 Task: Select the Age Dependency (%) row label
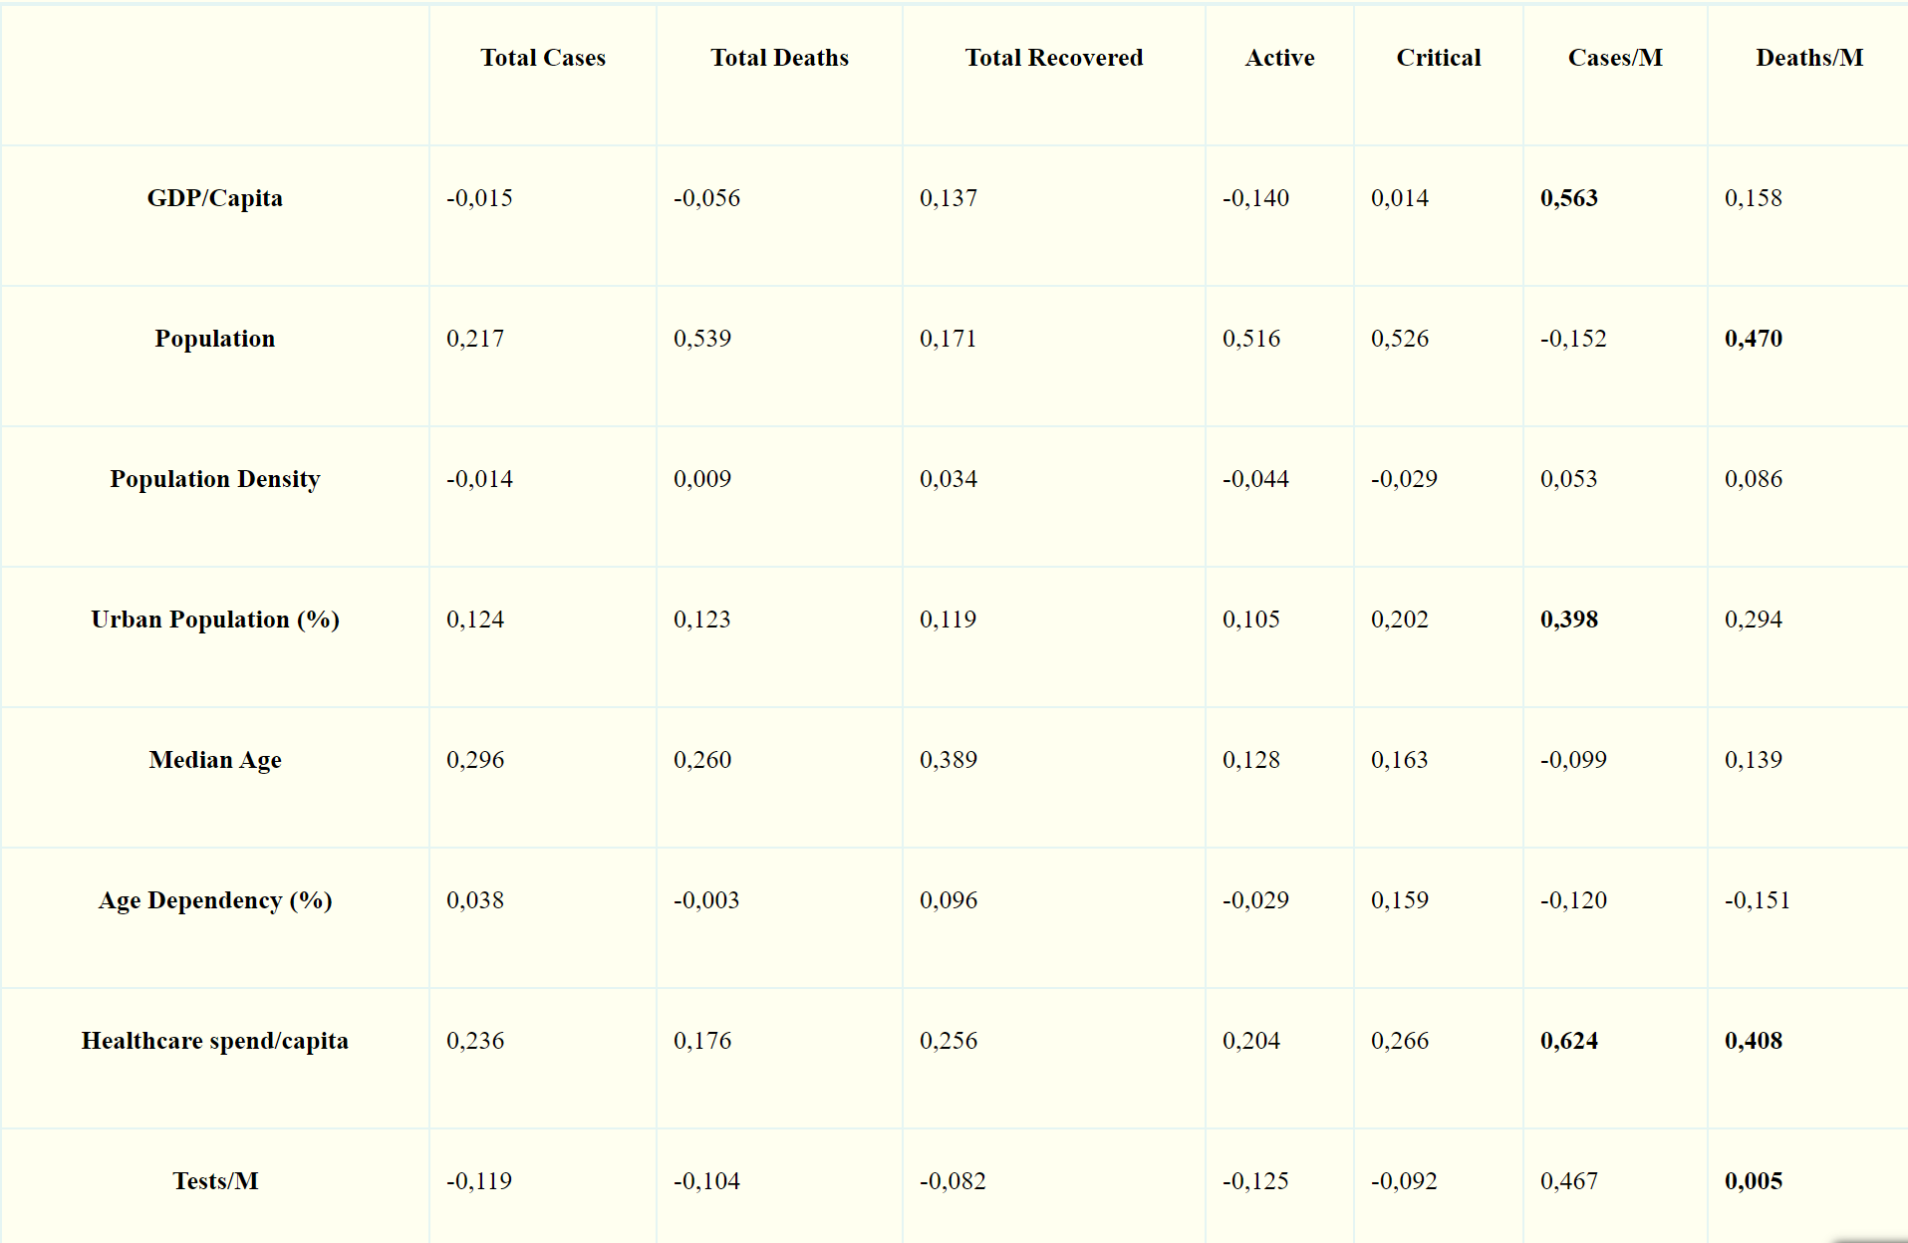pyautogui.click(x=215, y=900)
